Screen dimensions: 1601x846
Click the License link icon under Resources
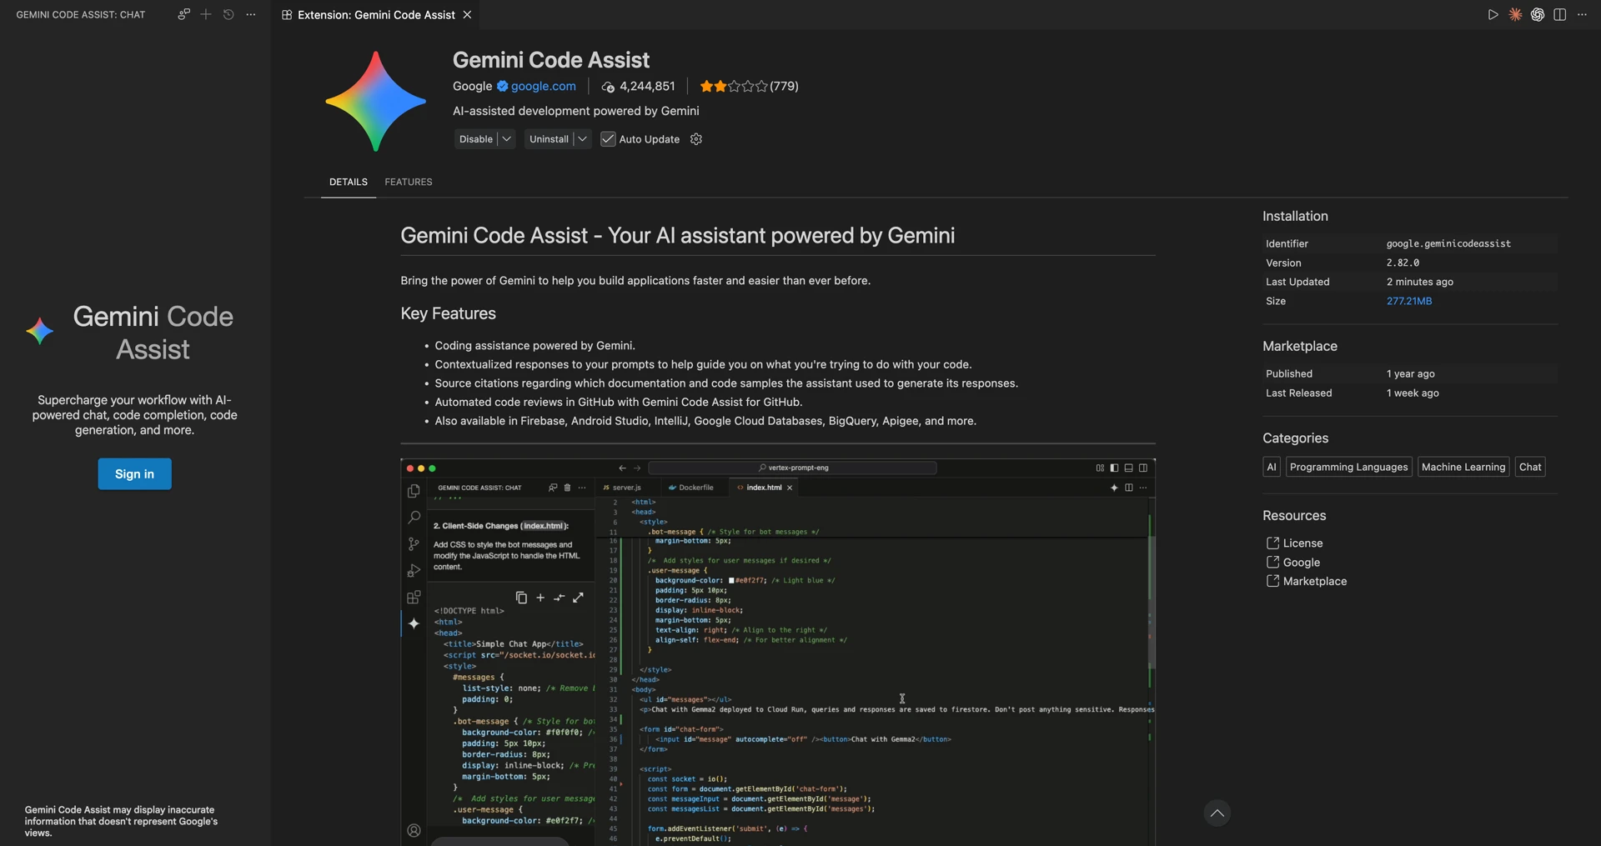click(x=1272, y=543)
